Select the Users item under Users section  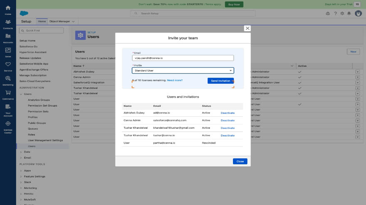tap(32, 146)
